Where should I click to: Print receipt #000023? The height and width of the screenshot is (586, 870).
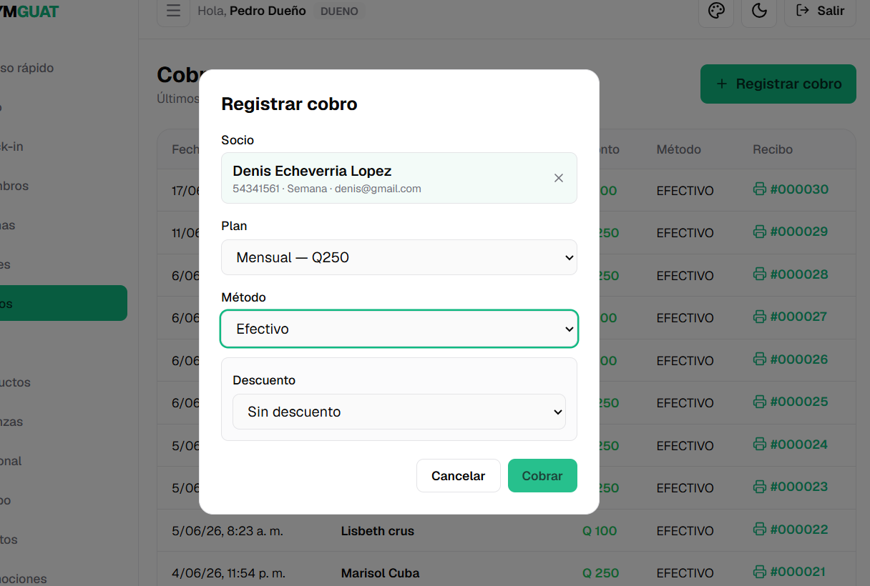pos(791,487)
